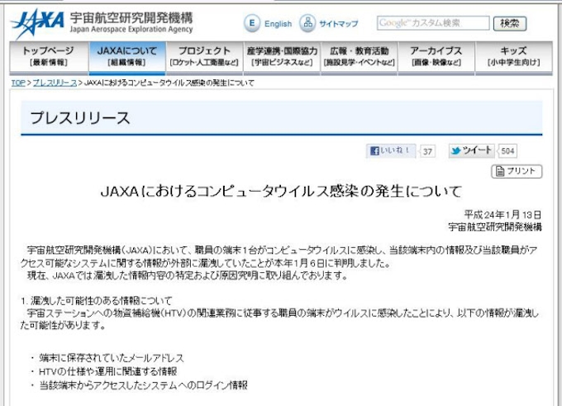562x406 pixels.
Task: Click the サイトマップ text link
Action: point(339,24)
